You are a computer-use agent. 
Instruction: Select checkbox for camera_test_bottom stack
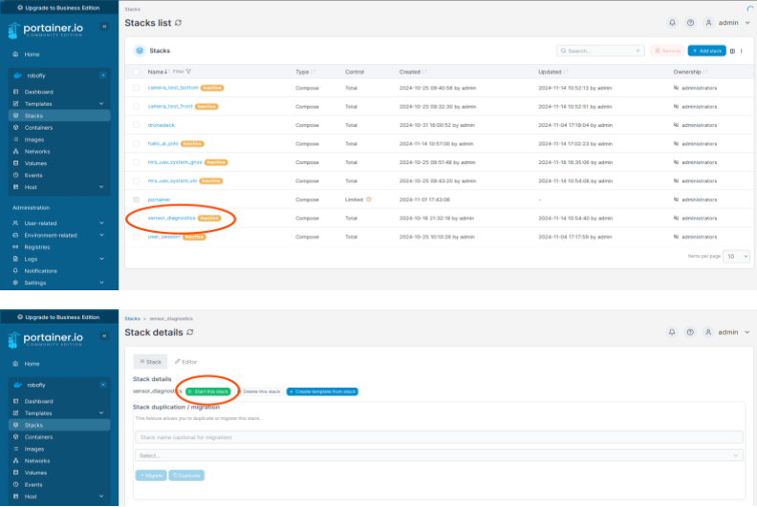136,88
